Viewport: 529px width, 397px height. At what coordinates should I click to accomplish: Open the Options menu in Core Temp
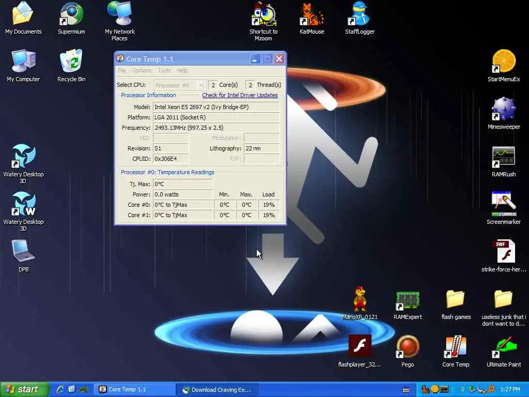(x=142, y=70)
